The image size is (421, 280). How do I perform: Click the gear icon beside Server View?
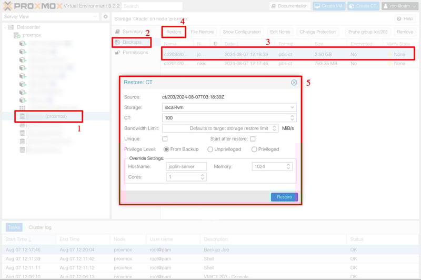point(105,17)
